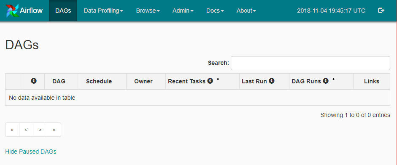Image resolution: width=397 pixels, height=165 pixels.
Task: Go to last page with » button
Action: coord(54,130)
